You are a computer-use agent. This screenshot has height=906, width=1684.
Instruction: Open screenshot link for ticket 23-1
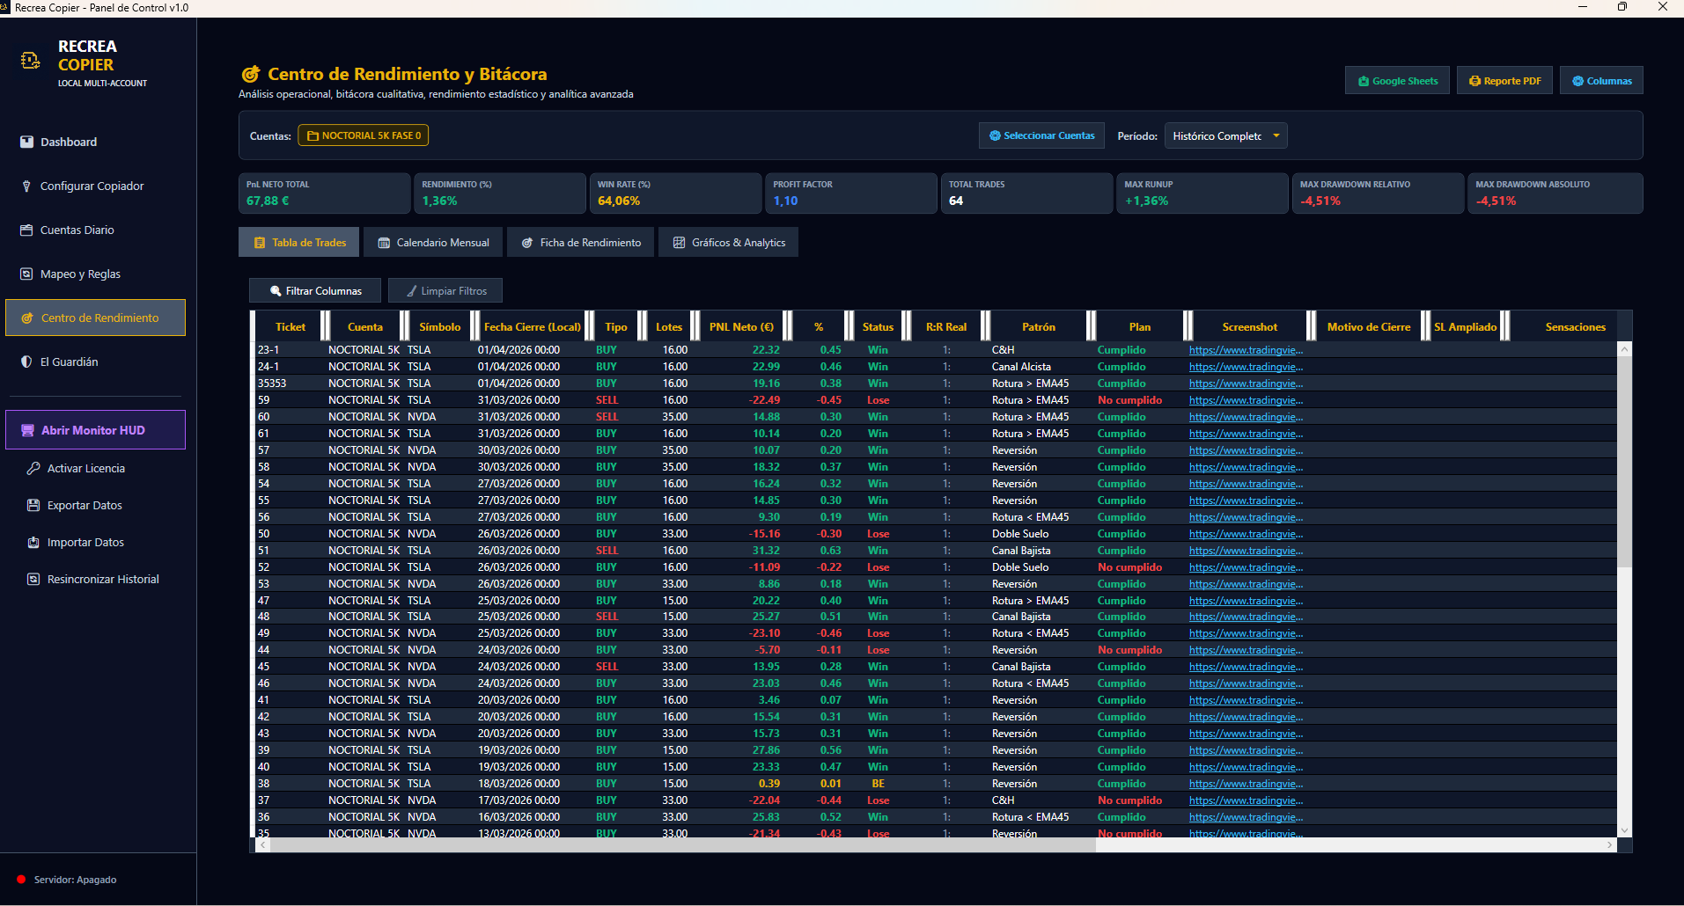pyautogui.click(x=1246, y=350)
